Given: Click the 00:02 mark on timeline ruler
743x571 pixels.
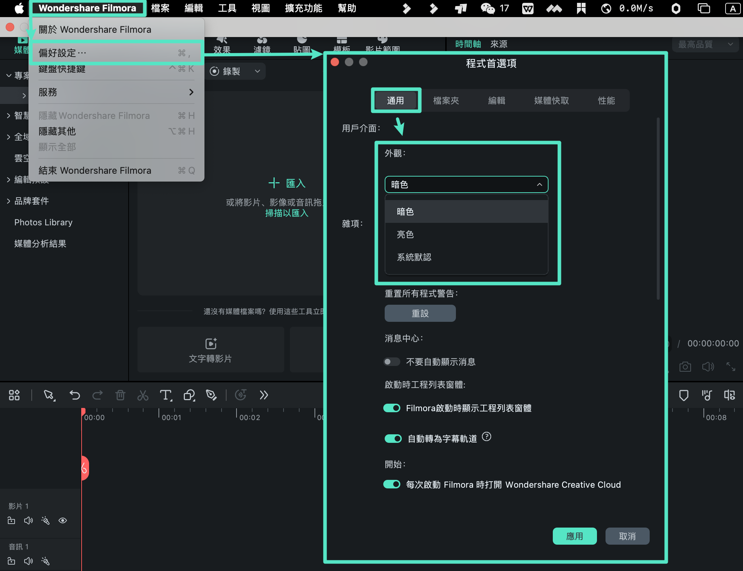Looking at the screenshot, I should pyautogui.click(x=250, y=417).
